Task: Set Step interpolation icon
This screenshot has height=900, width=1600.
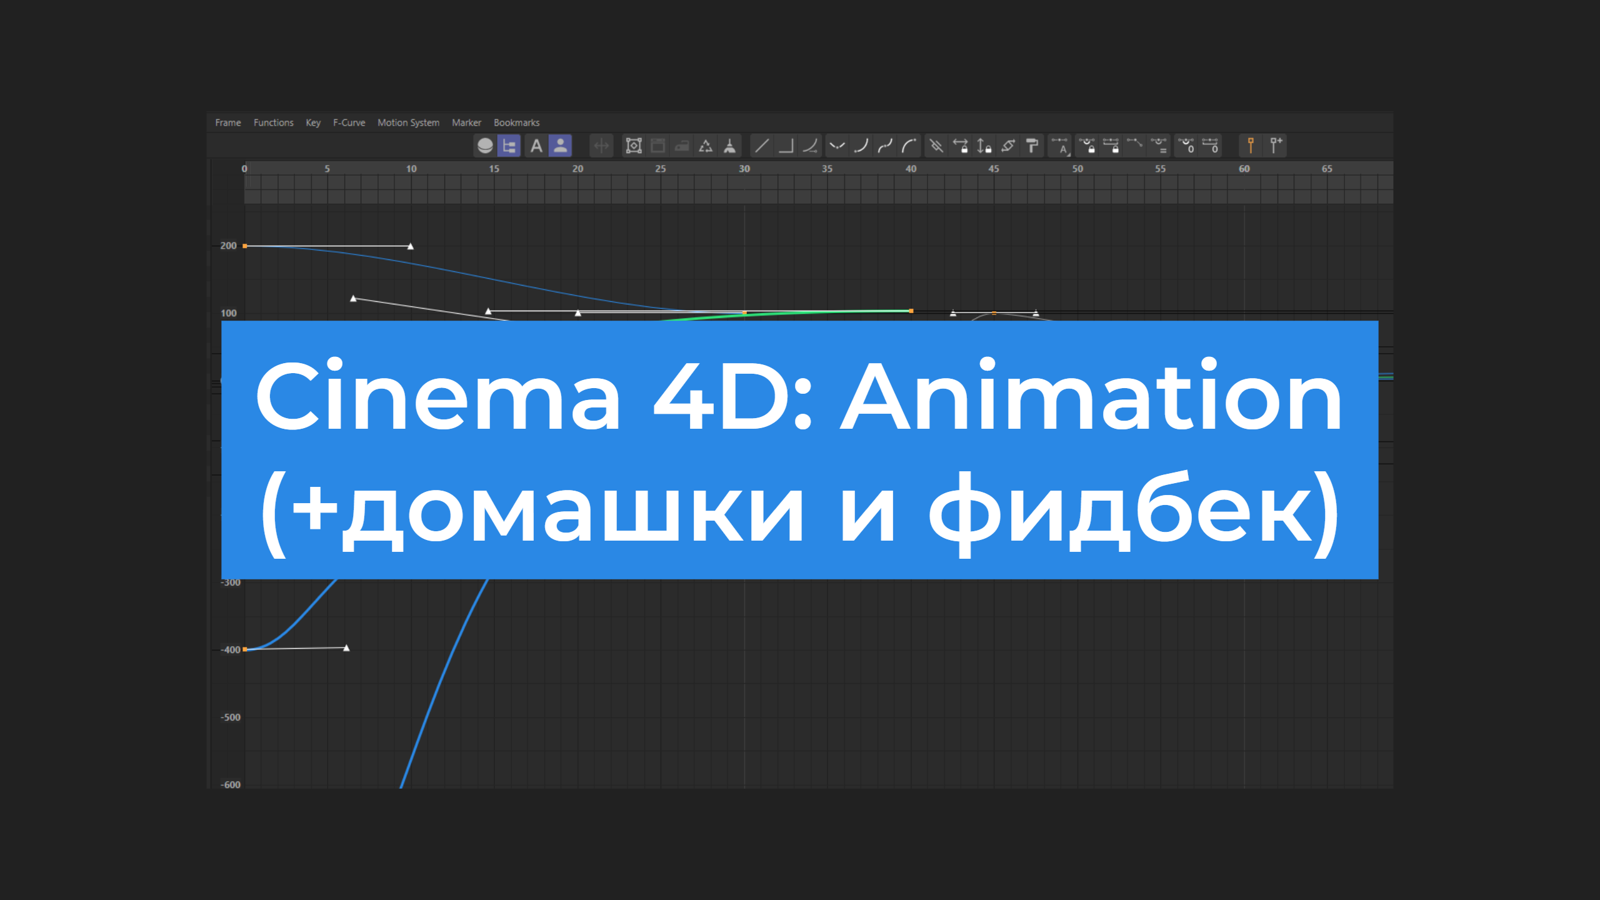Action: [x=786, y=146]
